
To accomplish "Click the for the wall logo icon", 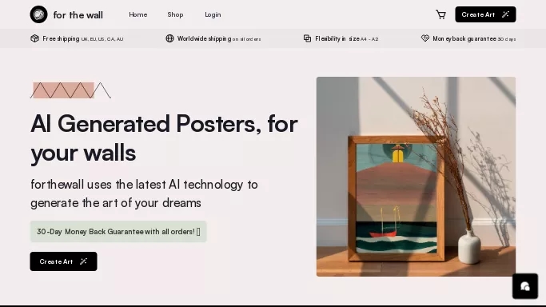I will point(38,14).
